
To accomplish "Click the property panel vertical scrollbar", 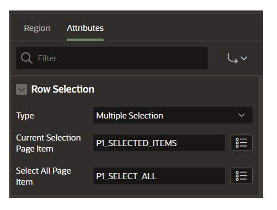I will click(x=260, y=136).
